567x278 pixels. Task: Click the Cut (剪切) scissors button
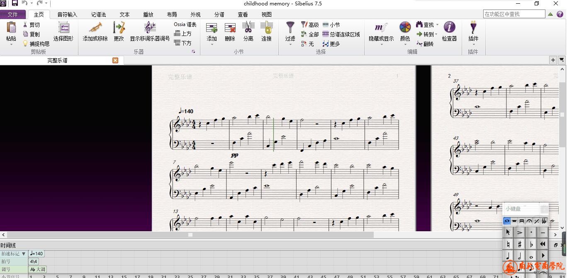click(x=32, y=25)
